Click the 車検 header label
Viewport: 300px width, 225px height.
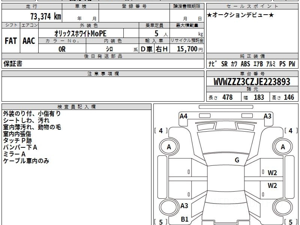pyautogui.click(x=80, y=6)
